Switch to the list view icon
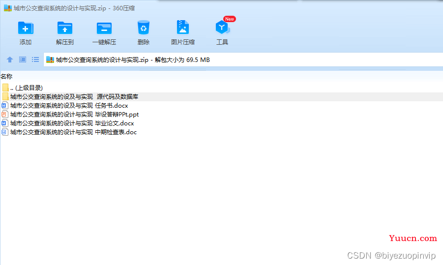Viewport: 443px width, 265px height. [35, 59]
